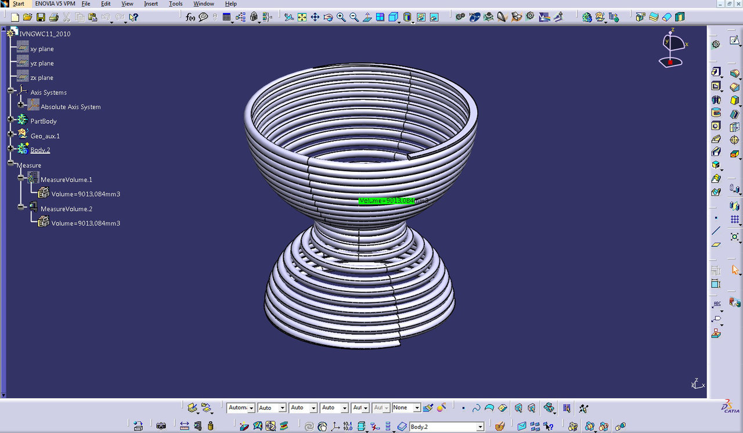The width and height of the screenshot is (743, 433).
Task: Open the Tools menu
Action: coord(176,3)
